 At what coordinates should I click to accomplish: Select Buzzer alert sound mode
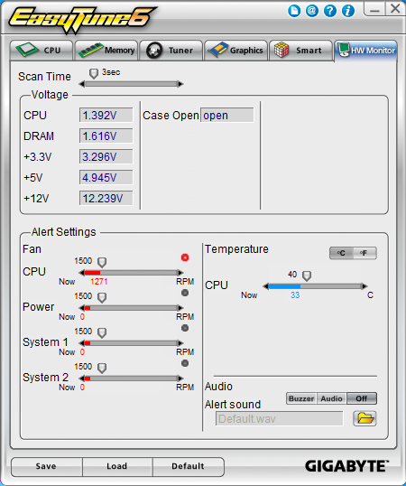(301, 398)
